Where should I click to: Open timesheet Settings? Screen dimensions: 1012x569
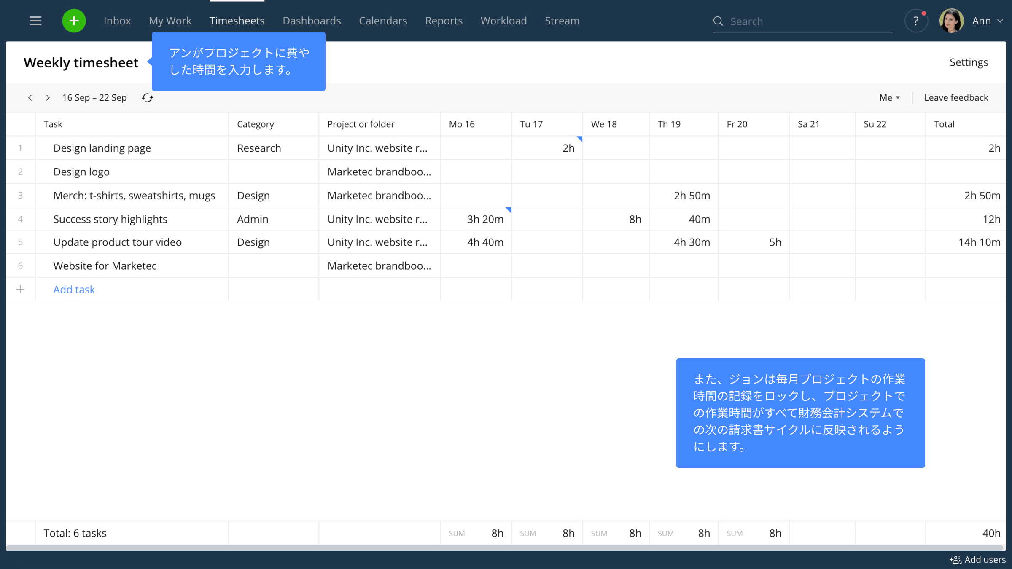[969, 62]
